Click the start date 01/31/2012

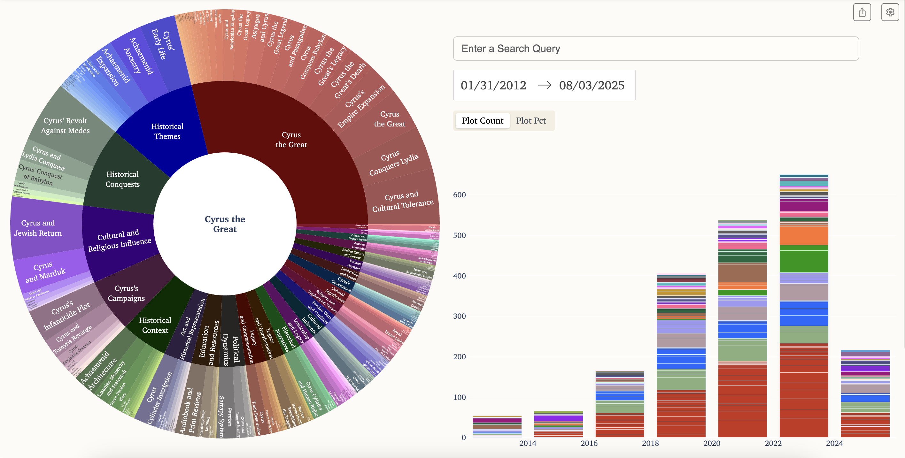(493, 85)
